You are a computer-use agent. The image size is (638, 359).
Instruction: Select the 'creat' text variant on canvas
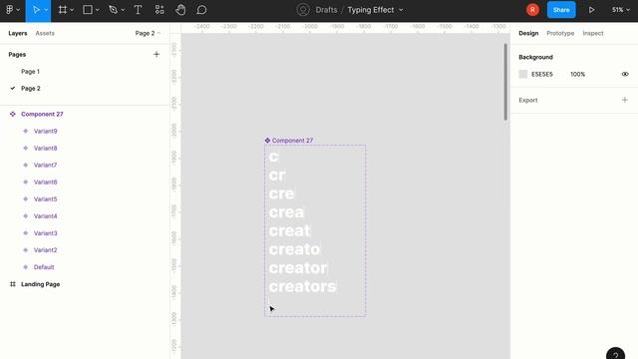pyautogui.click(x=289, y=230)
